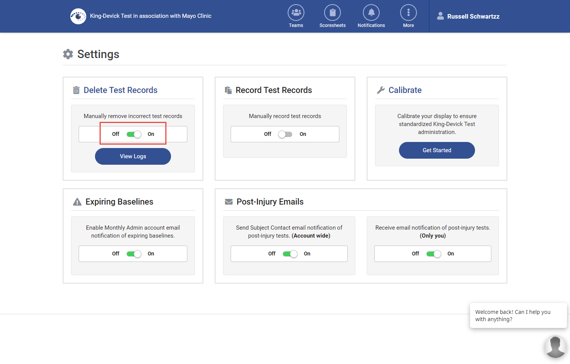Open the Scoresheets section
Viewport: 570px width, 364px height.
click(x=332, y=16)
